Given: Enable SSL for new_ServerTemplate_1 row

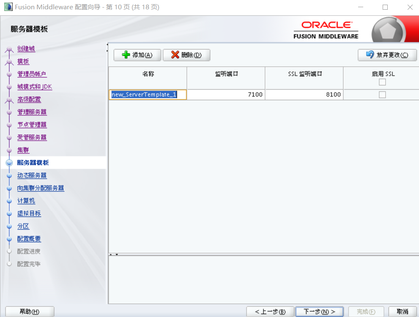Looking at the screenshot, I should (382, 94).
